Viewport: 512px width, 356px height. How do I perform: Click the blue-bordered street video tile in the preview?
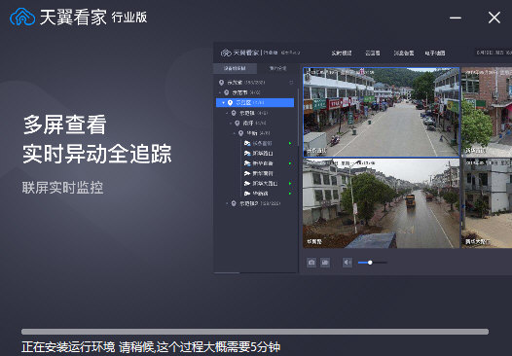(x=381, y=112)
